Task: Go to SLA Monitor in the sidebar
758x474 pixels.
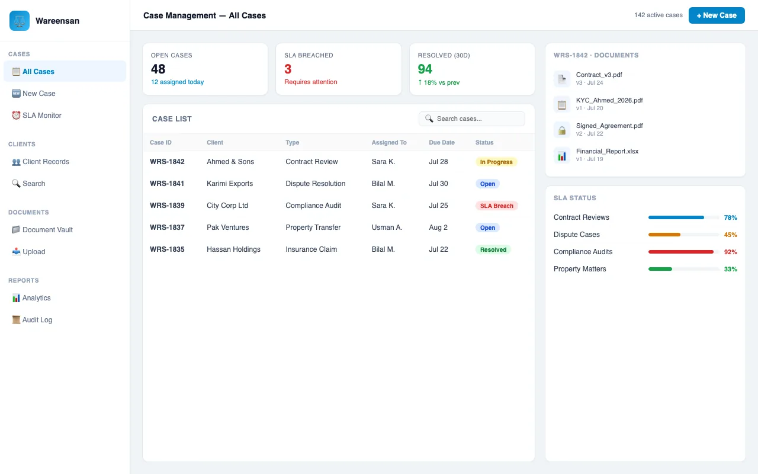Action: click(65, 116)
